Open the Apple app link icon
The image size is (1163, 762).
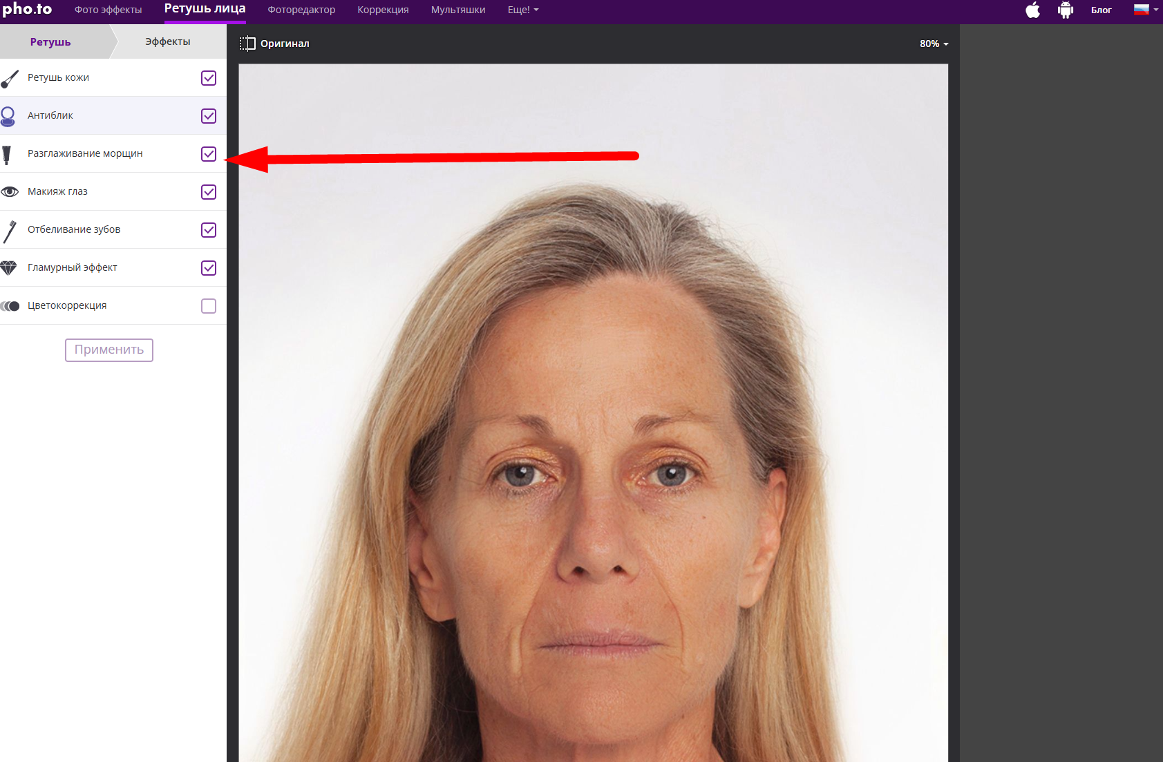(x=1032, y=10)
